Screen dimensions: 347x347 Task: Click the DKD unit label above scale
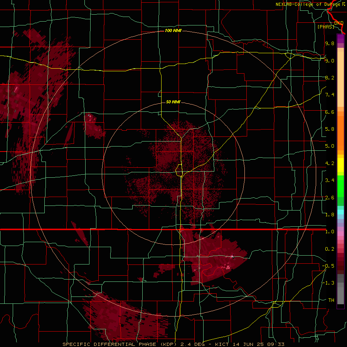coord(339,23)
